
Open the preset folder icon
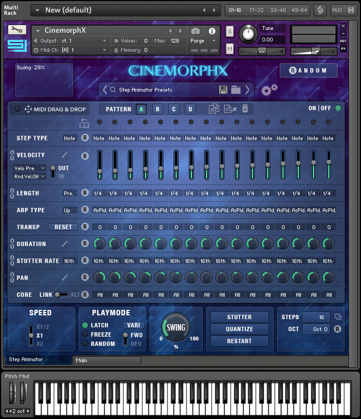coord(236,90)
